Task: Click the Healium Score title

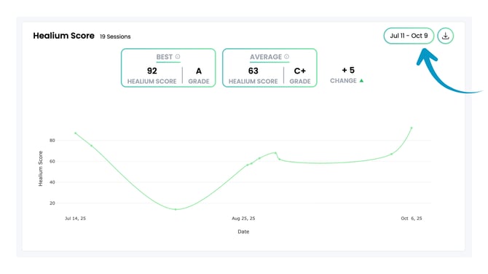Action: pos(64,36)
